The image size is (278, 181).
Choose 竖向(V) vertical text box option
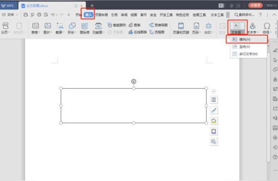tap(248, 47)
